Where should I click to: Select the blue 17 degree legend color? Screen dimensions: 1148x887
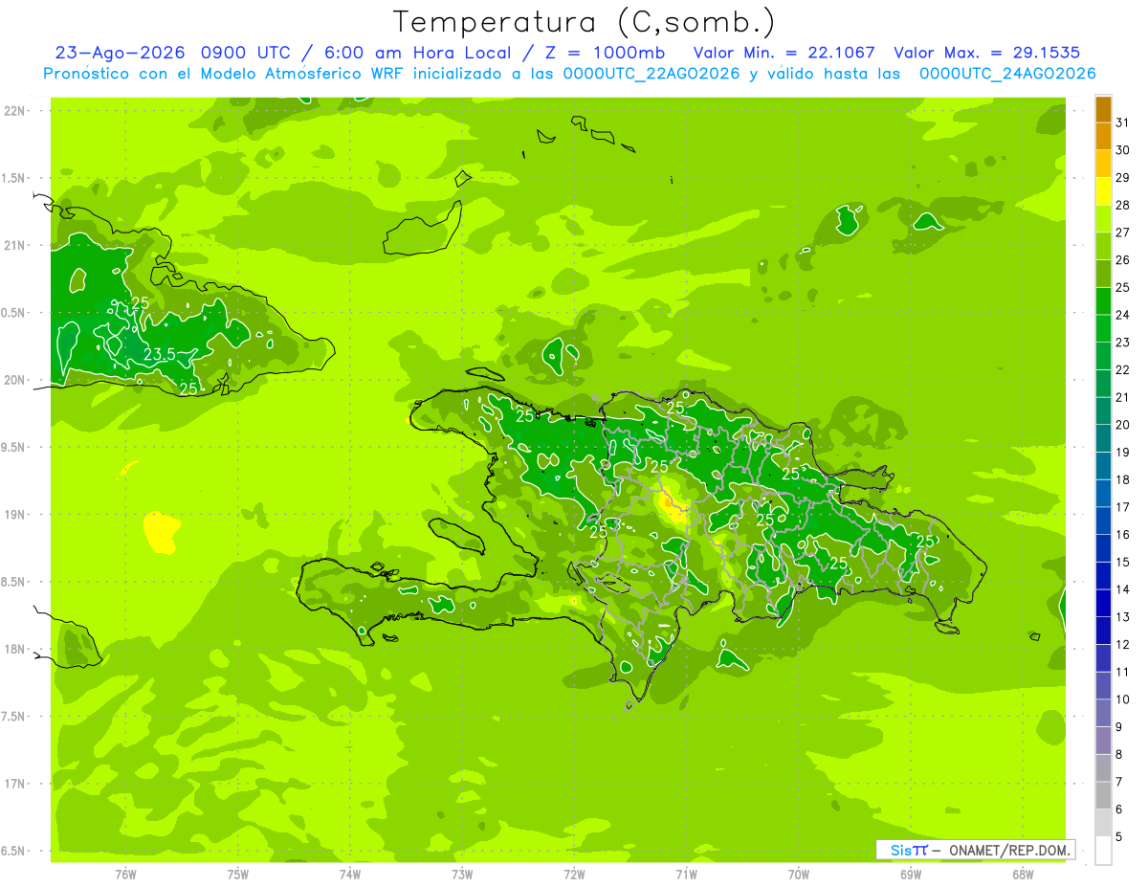[1103, 494]
